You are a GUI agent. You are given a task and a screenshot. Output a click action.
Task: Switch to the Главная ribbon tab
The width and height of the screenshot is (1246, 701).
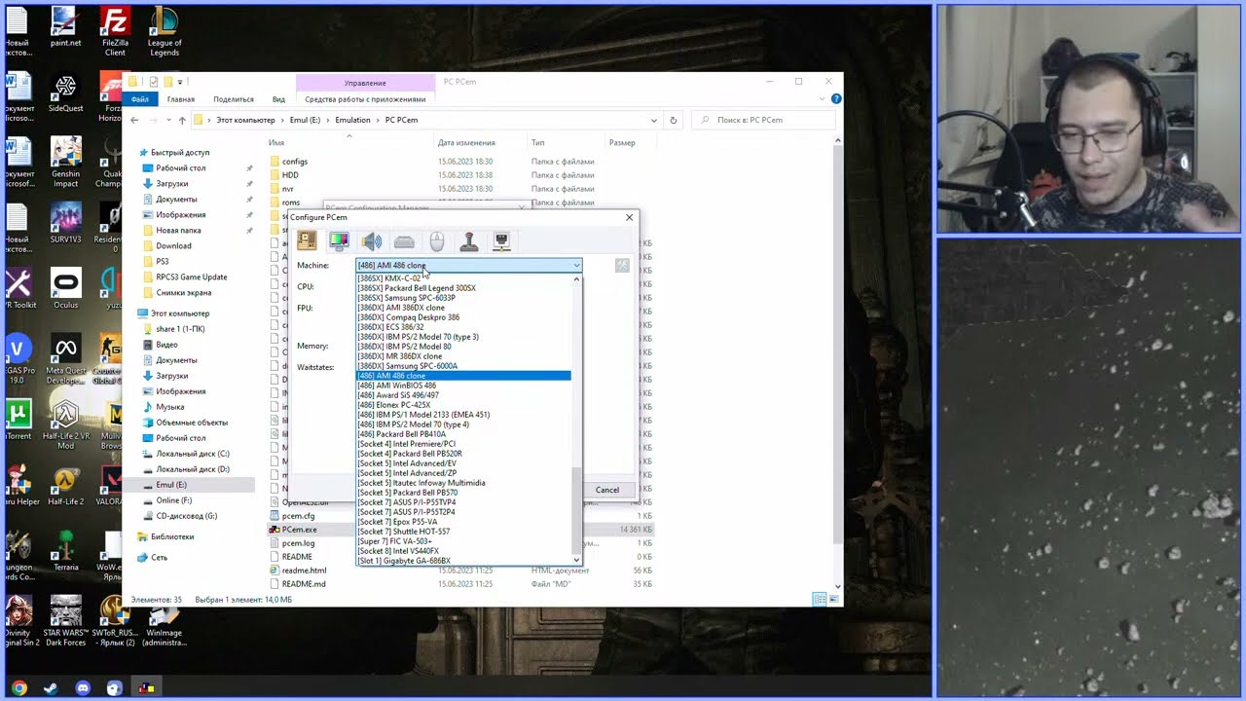point(180,99)
